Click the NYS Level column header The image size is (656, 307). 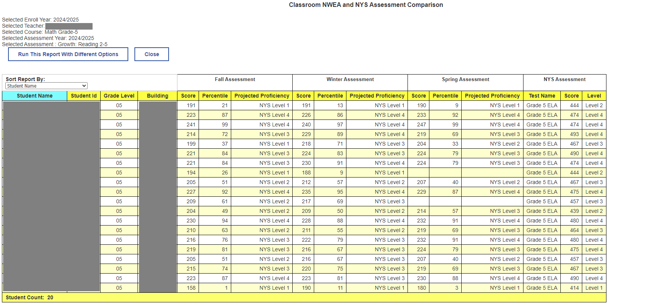coord(594,96)
